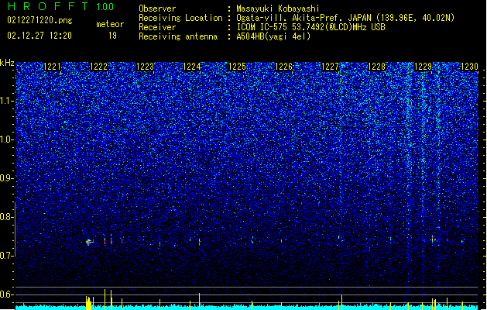Click the meteor count value 19
487x310 pixels.
click(112, 36)
